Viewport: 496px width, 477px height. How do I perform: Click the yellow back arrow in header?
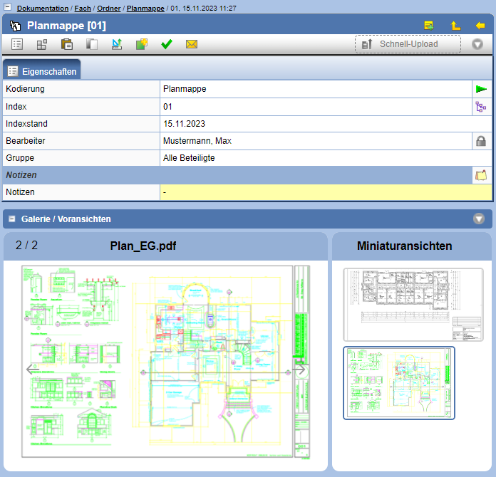[480, 26]
